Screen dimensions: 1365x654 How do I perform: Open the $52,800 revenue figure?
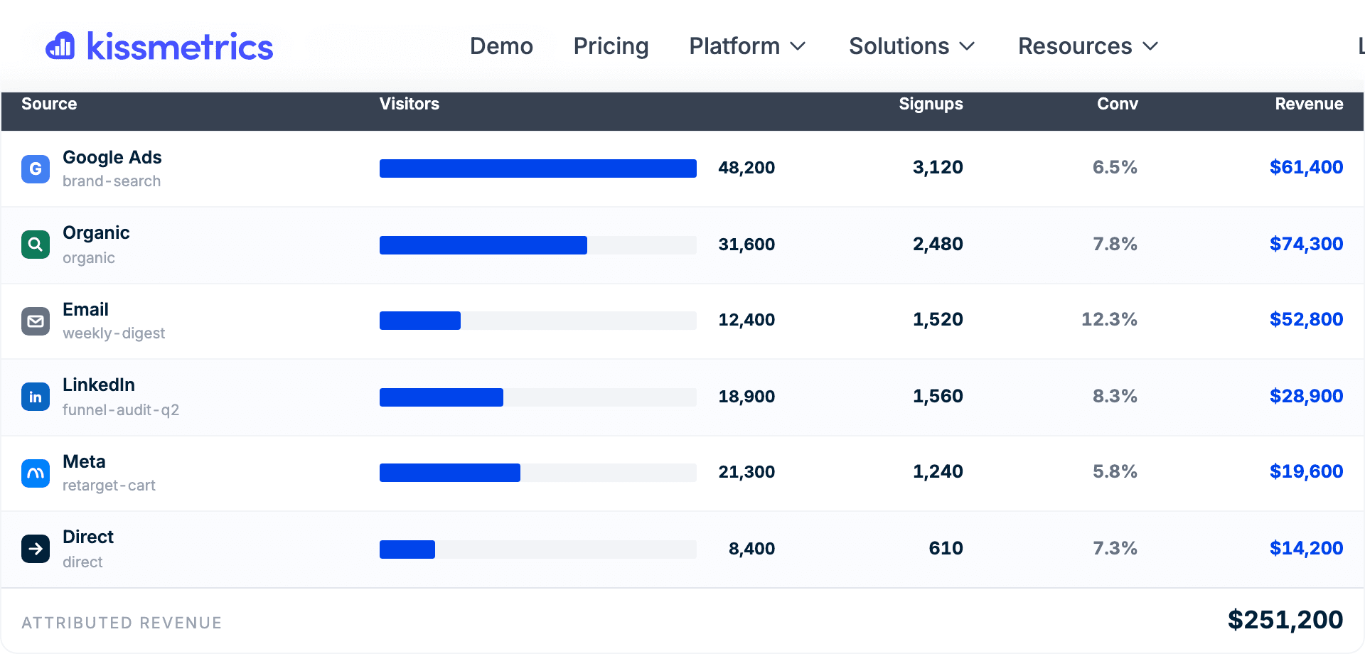(x=1306, y=320)
